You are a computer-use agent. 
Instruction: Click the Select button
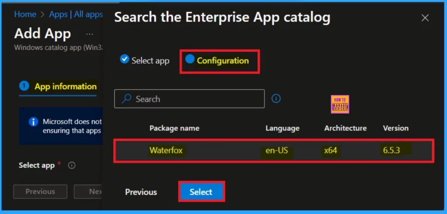click(201, 192)
